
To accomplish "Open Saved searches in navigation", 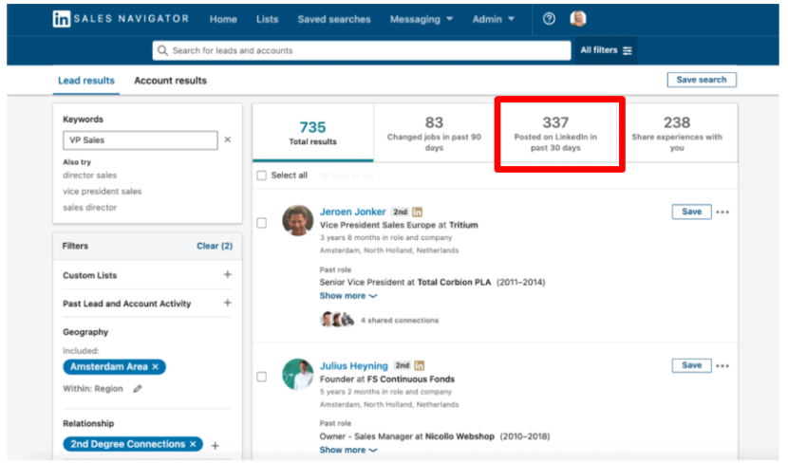I will [333, 19].
